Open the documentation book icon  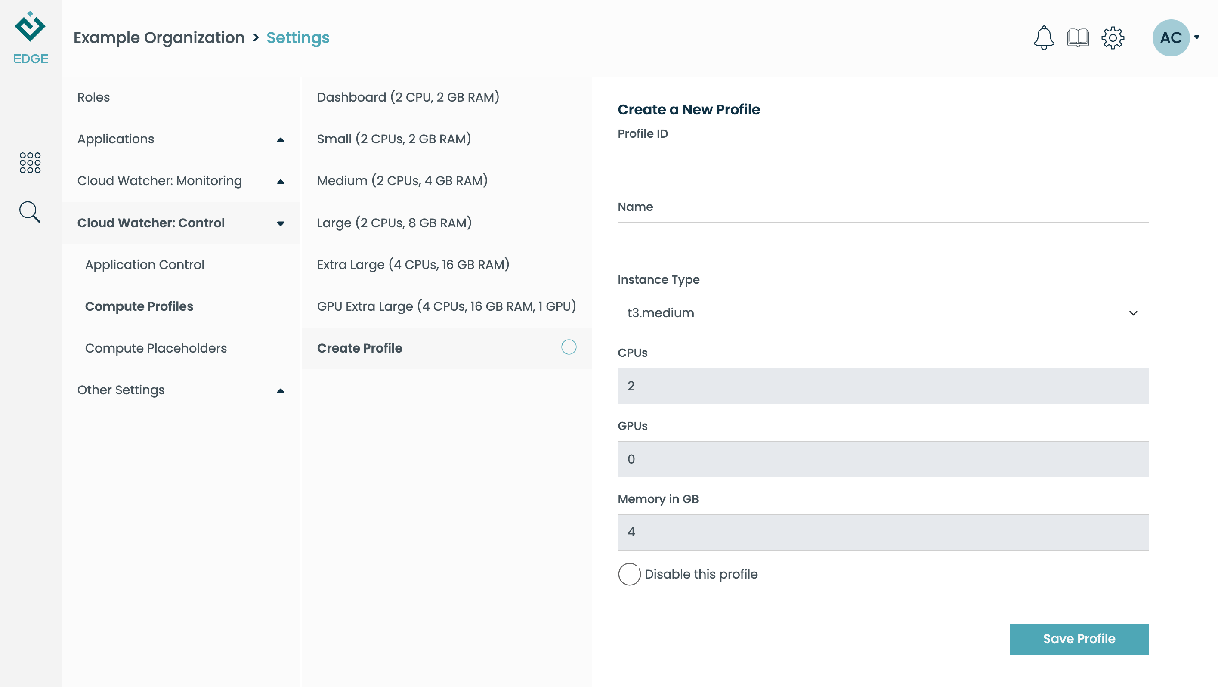pos(1078,37)
